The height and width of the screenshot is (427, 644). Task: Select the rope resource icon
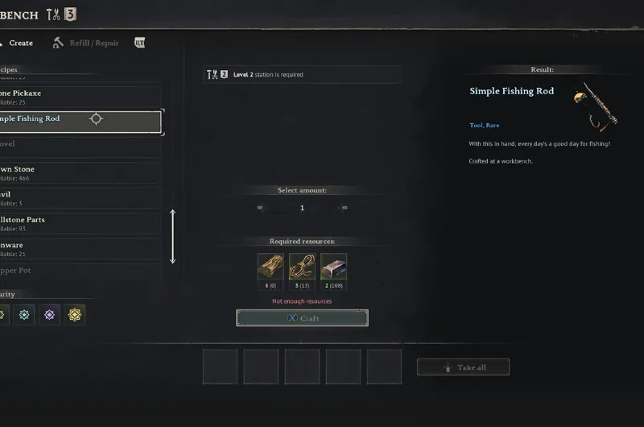(x=302, y=267)
